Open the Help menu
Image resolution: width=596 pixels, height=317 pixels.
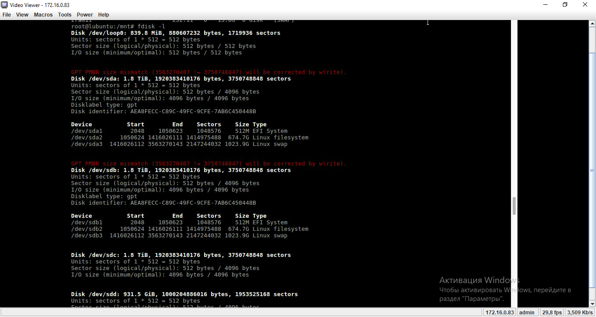(103, 15)
